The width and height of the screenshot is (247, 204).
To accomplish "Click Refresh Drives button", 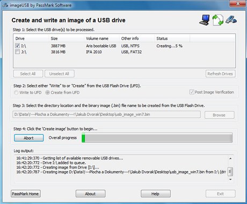I will pyautogui.click(x=220, y=74).
